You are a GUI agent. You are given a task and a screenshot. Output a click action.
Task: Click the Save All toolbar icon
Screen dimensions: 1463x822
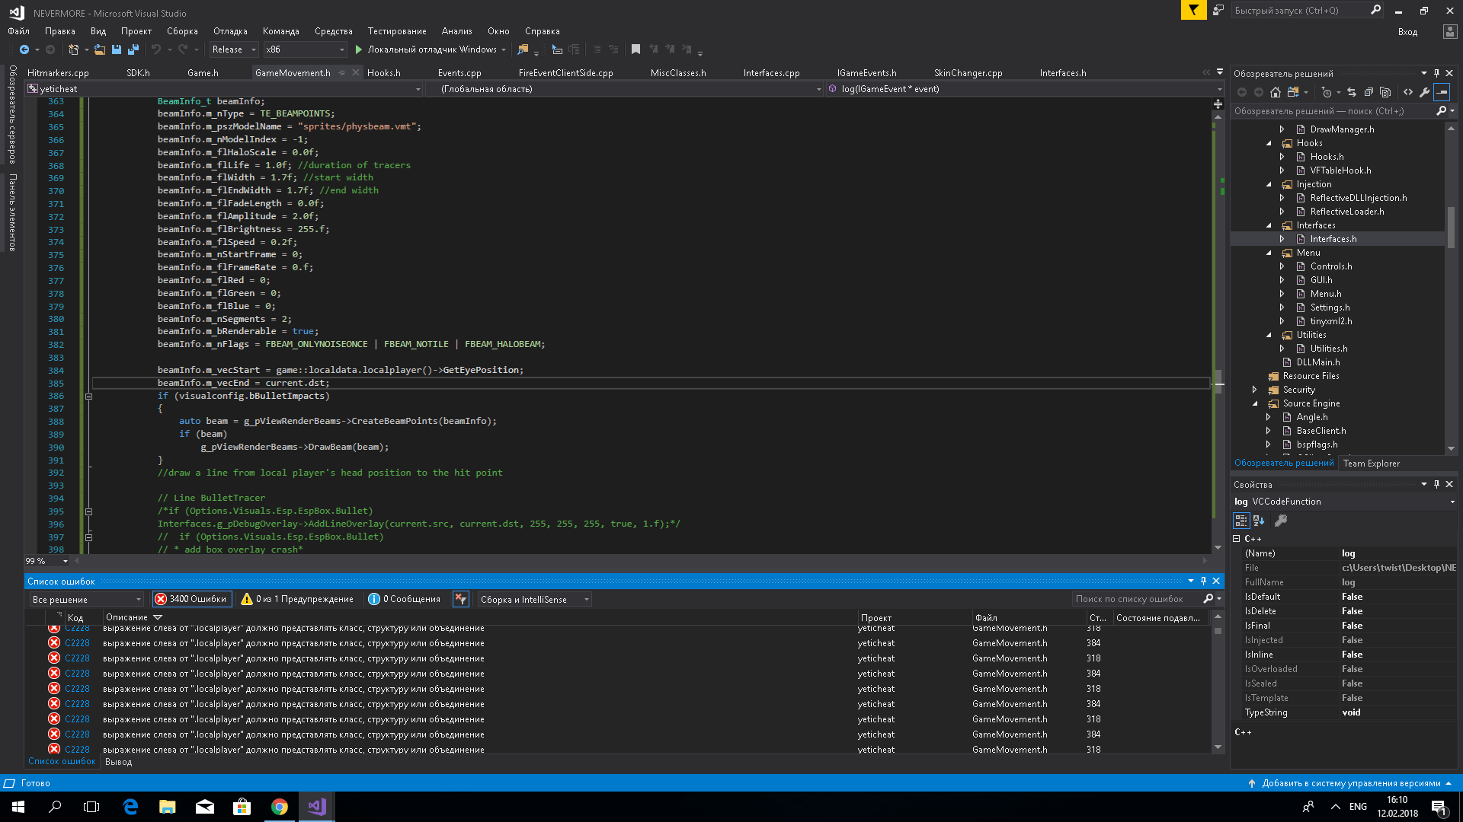pyautogui.click(x=133, y=49)
